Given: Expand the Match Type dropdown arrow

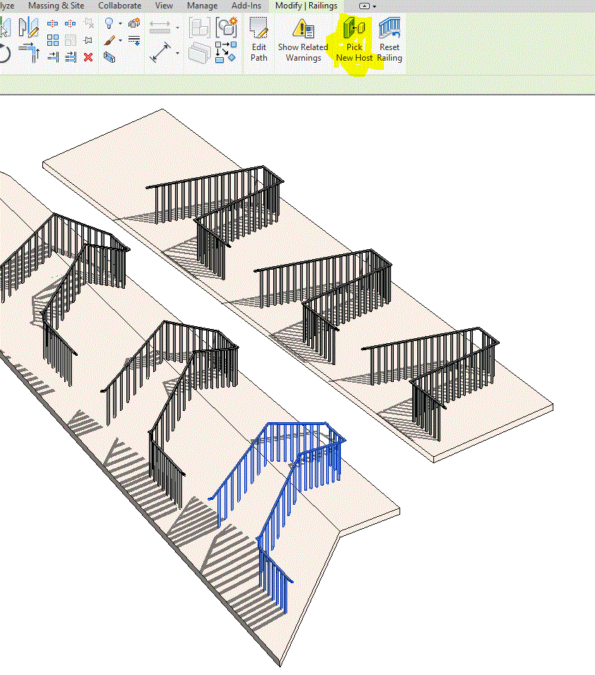Looking at the screenshot, I should coord(120,40).
